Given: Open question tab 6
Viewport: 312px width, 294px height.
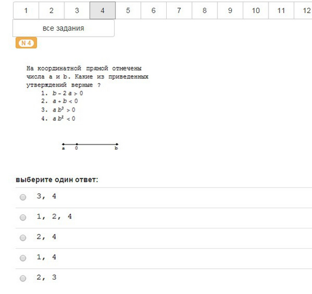Looking at the screenshot, I should point(154,10).
